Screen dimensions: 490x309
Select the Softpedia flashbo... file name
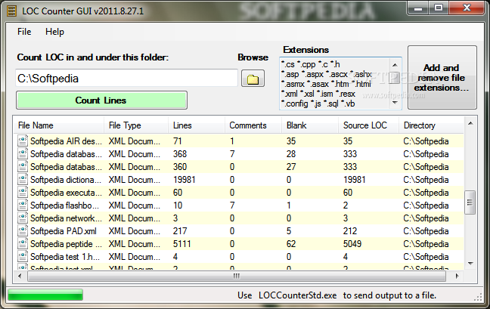point(64,205)
